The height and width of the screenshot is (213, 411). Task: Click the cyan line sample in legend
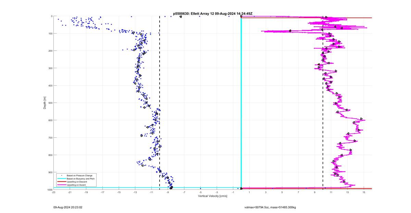[61, 179]
